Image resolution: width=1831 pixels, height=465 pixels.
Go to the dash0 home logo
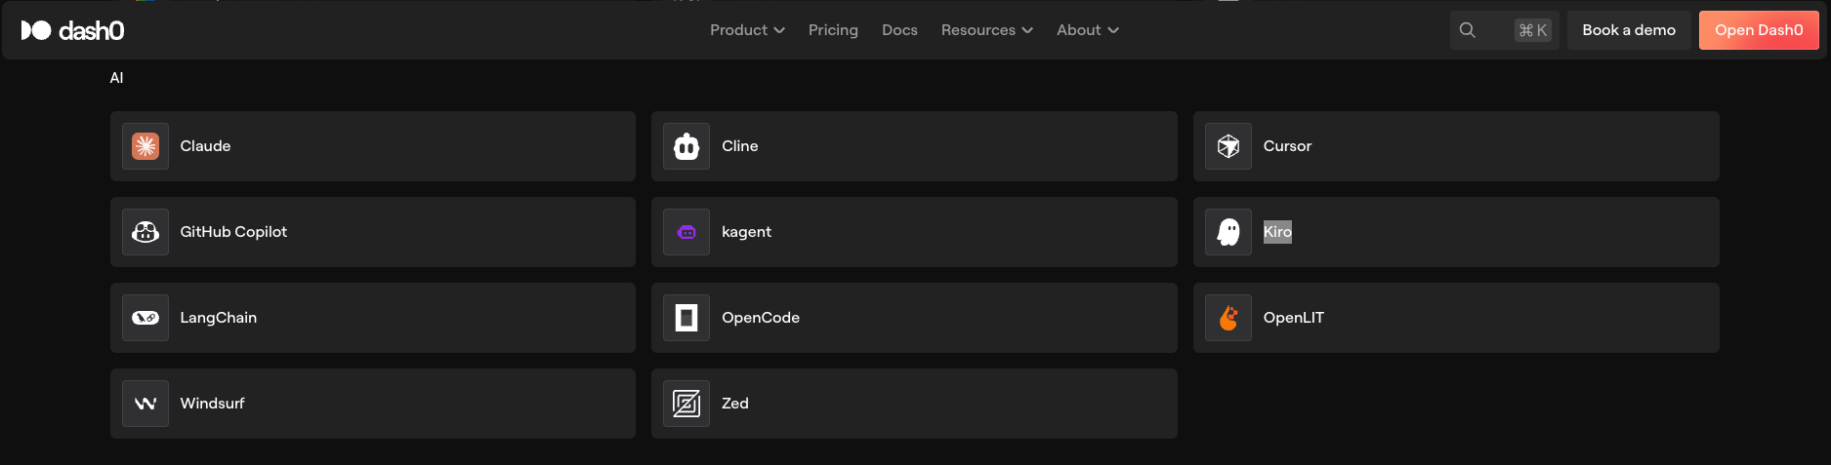[x=73, y=30]
